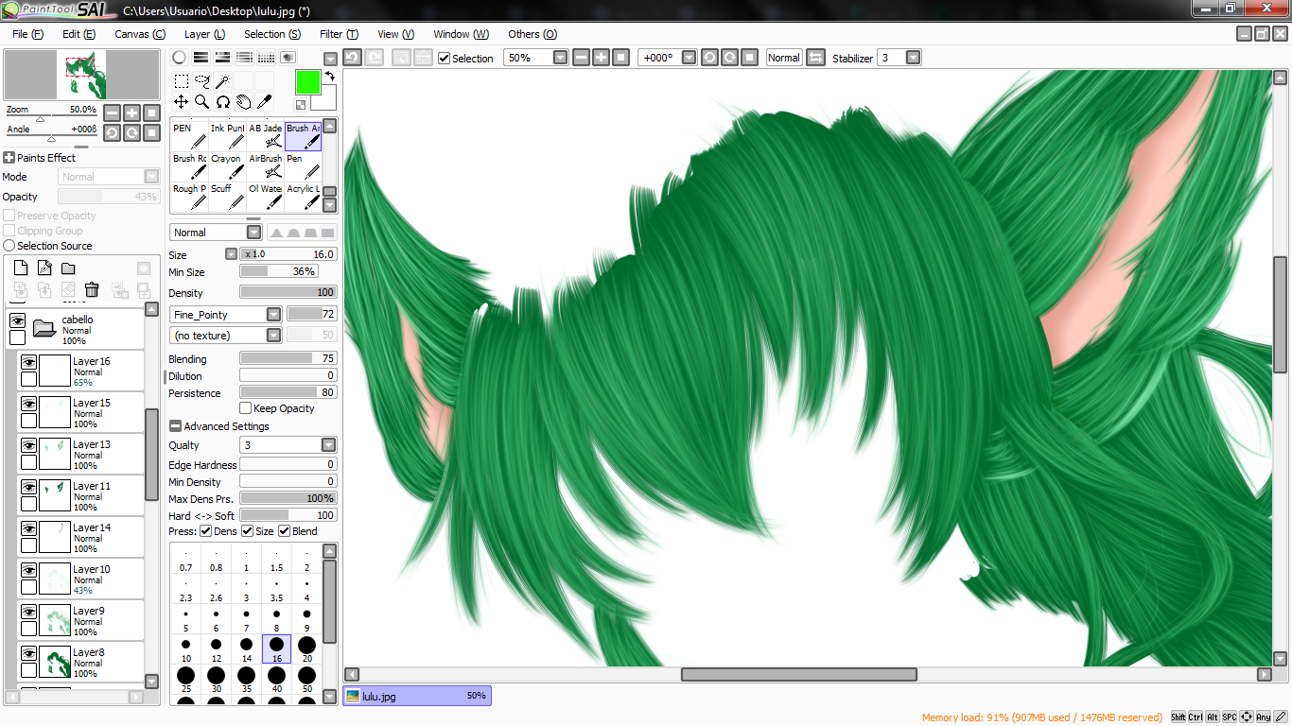Select the Zoom magnifier tool
Viewport: 1292px width, 726px height.
(x=201, y=101)
